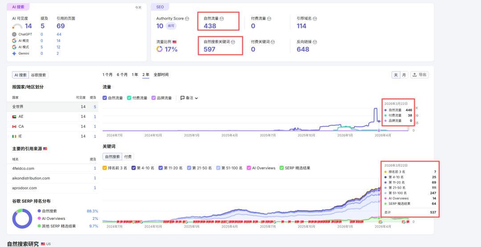Toggle the 第 51-100 名 checkbox
Screen dimensions: 481x247
point(218,168)
